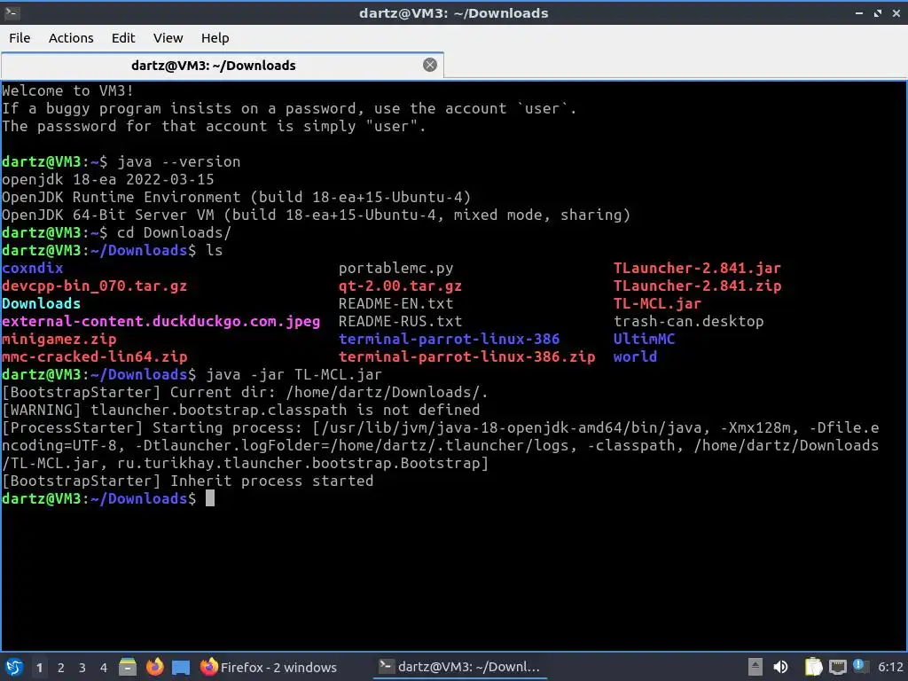
Task: Switch to workspace 4
Action: pyautogui.click(x=104, y=668)
